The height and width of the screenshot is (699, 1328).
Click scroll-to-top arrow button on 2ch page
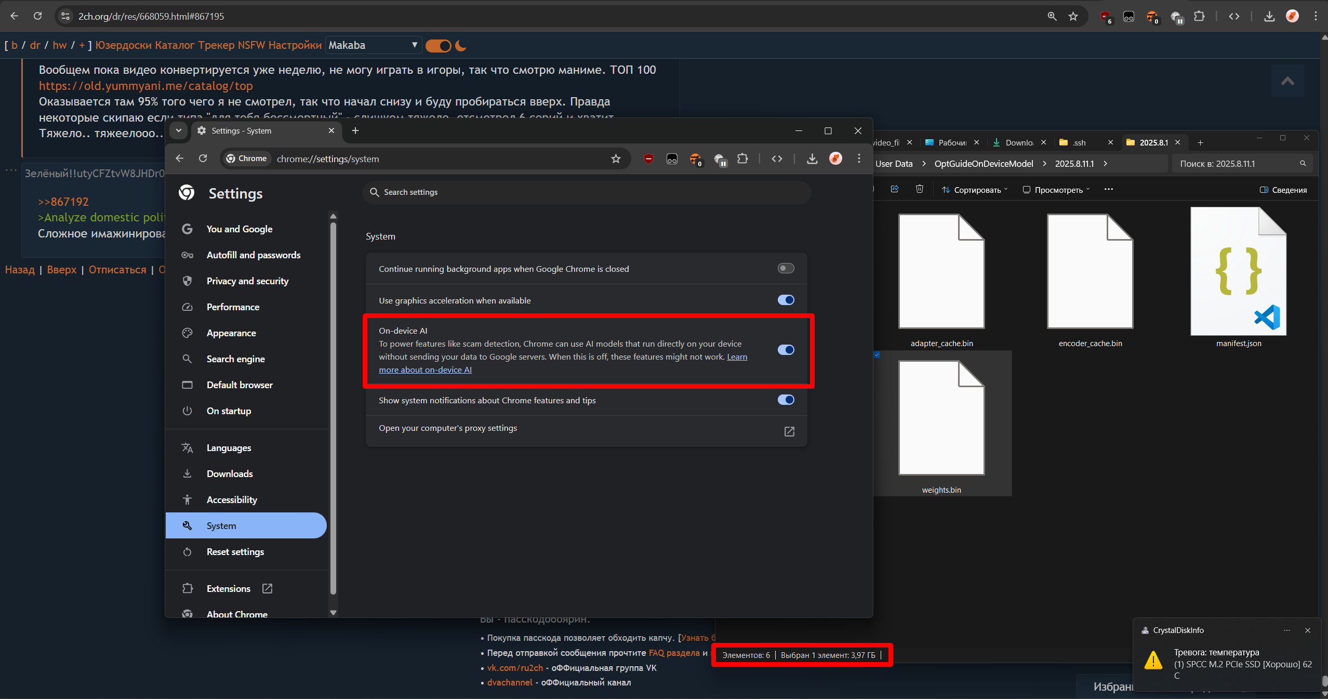point(1287,81)
